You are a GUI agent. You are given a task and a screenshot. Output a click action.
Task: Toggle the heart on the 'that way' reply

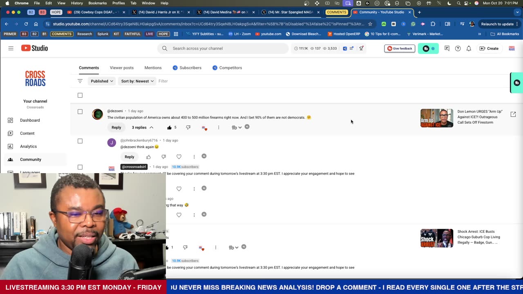[179, 215]
